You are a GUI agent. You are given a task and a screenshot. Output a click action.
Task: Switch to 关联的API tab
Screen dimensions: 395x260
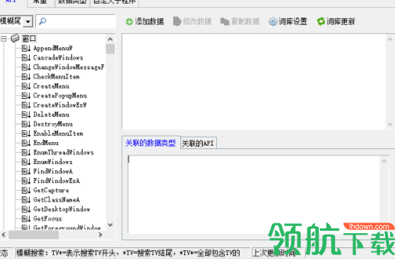(198, 143)
